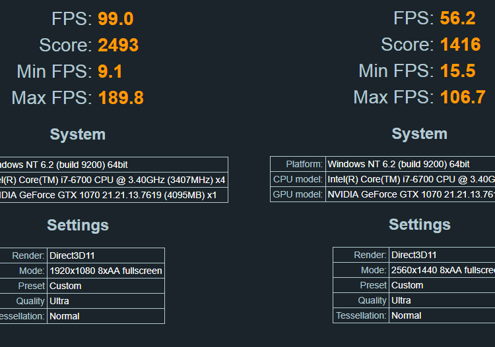Click the 2560x1440 8xAA mode cell

pyautogui.click(x=442, y=270)
